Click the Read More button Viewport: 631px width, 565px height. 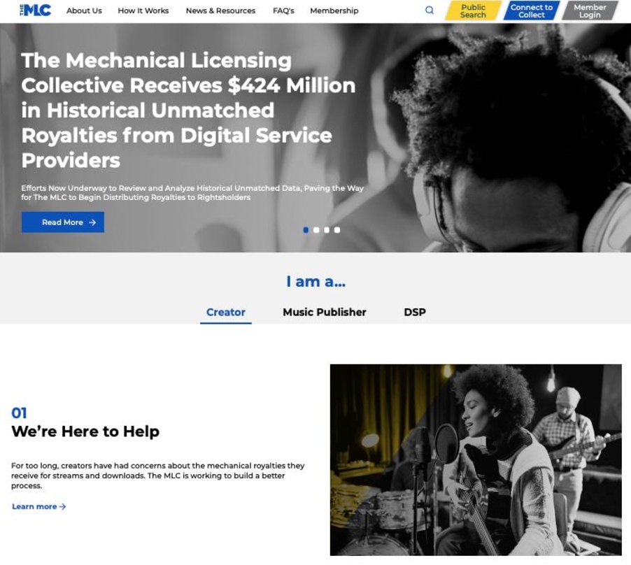click(x=63, y=222)
